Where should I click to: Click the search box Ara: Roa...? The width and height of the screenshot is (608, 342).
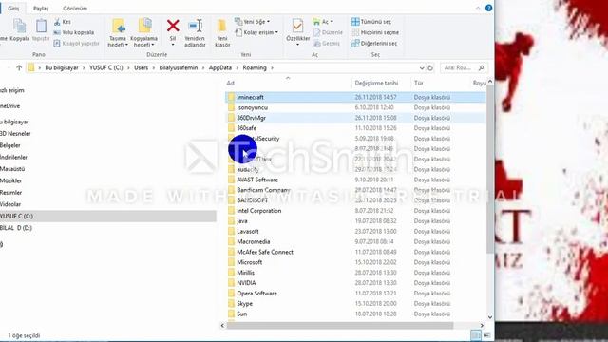pyautogui.click(x=464, y=67)
